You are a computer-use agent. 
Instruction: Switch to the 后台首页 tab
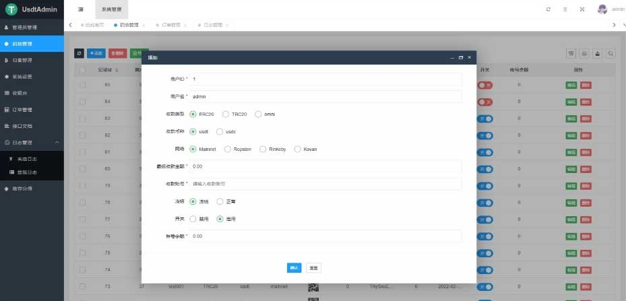point(92,25)
